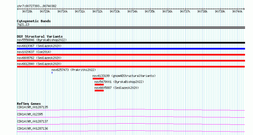
Task: Open transcript CDK14|NM_001287136 label
Action: click(x=32, y=128)
